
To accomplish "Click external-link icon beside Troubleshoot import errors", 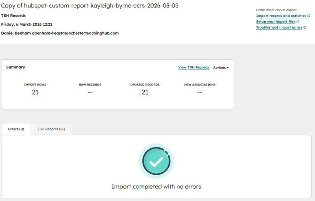I will 305,27.
